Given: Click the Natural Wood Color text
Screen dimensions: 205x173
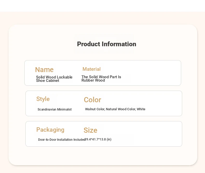Looking at the screenshot, I should tap(120, 109).
